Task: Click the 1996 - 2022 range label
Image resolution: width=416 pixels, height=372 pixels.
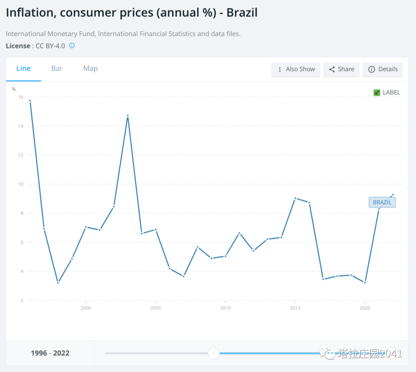Action: (50, 353)
